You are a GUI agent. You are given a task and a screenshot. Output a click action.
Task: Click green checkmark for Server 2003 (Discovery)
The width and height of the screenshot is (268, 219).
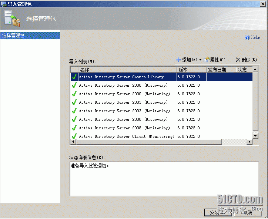point(74,102)
